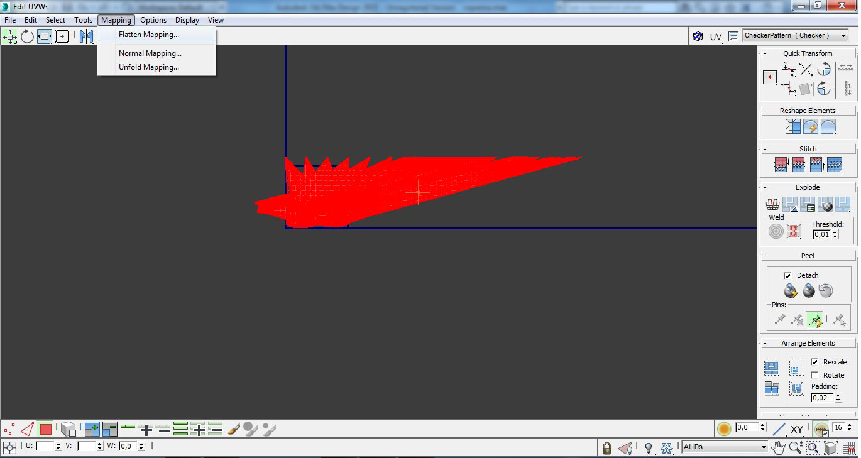Click the Straighten Selection icon in Reshape Elements
Screen dimensions: 861x458
(793, 127)
